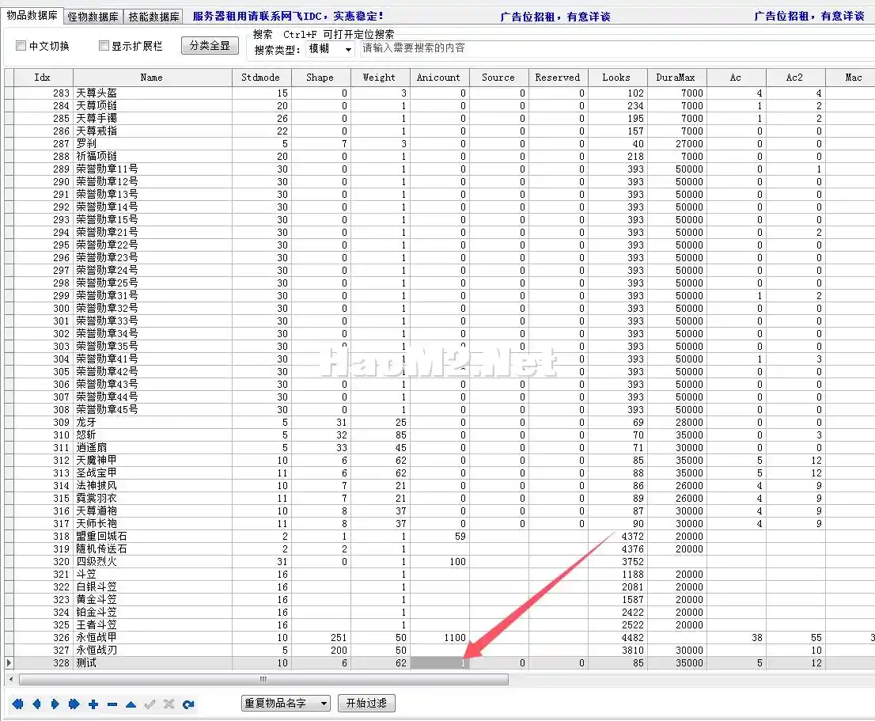Refresh data with curved arrow icon
This screenshot has height=721, width=875.
(x=188, y=704)
